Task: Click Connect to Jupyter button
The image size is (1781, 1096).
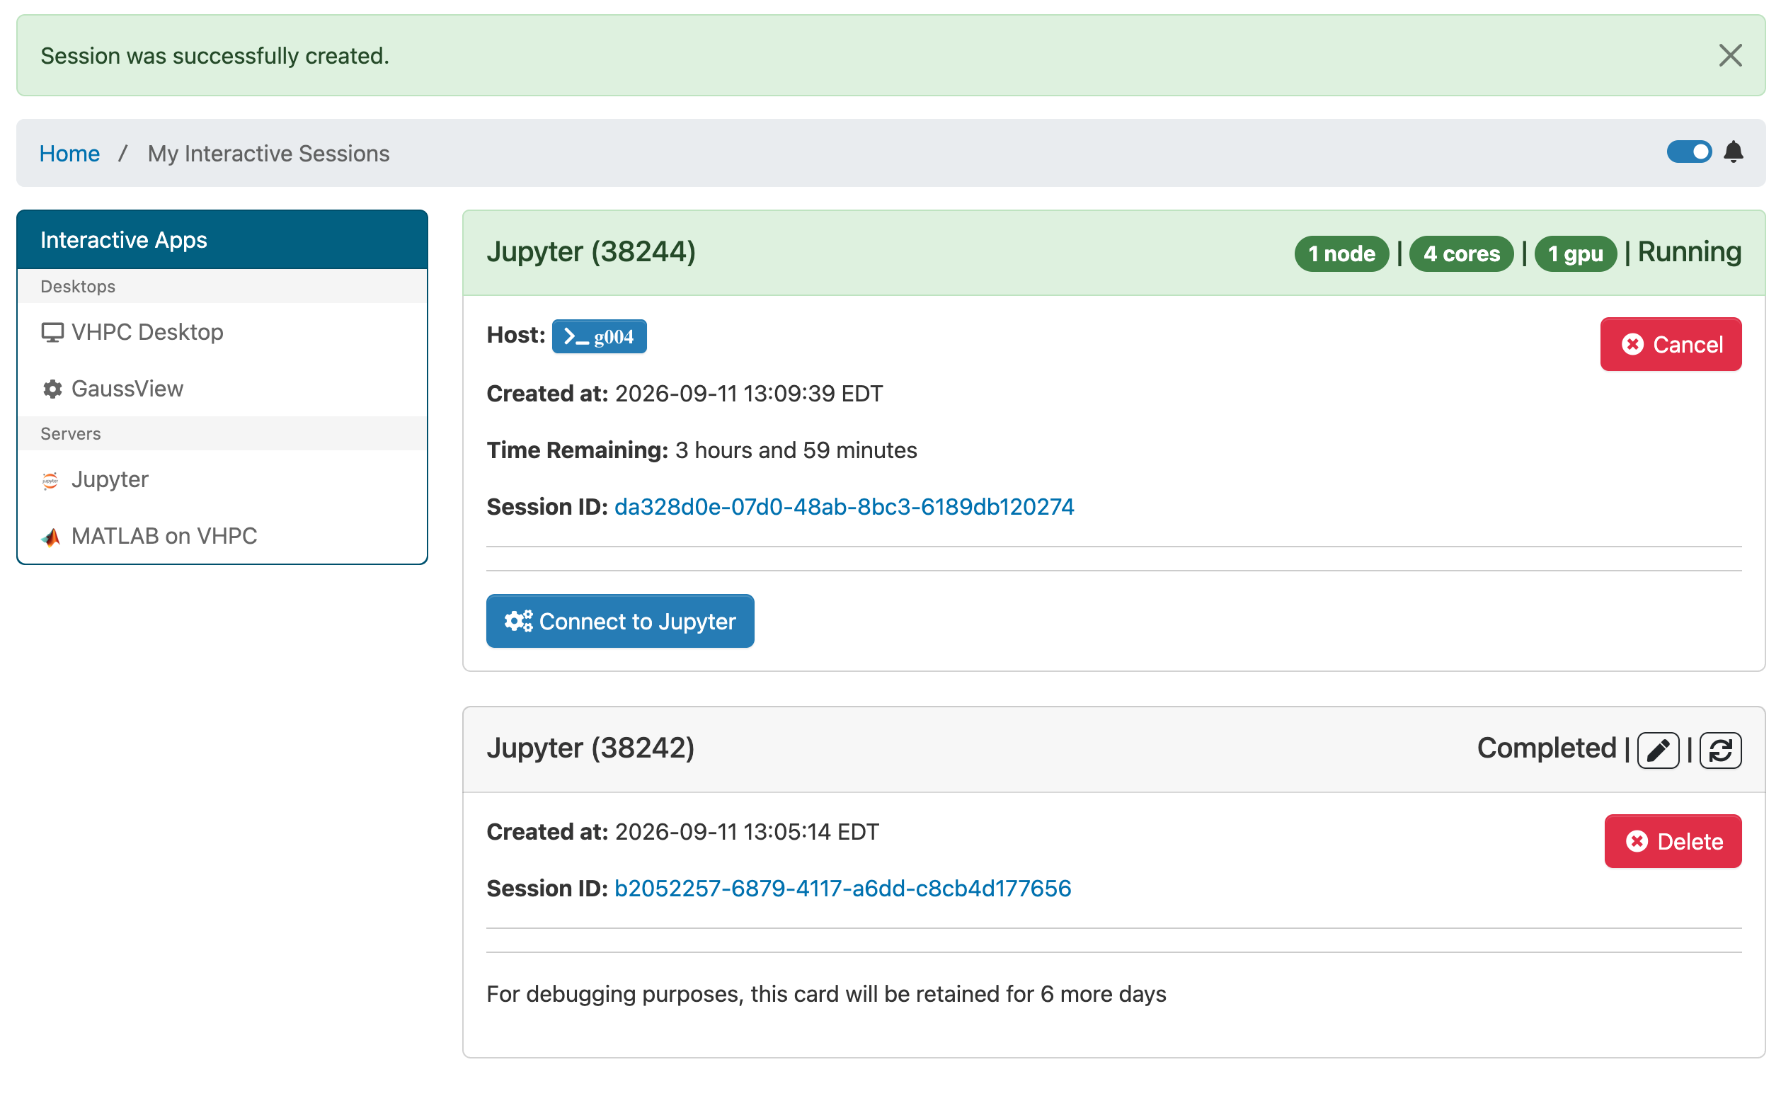Action: [620, 621]
